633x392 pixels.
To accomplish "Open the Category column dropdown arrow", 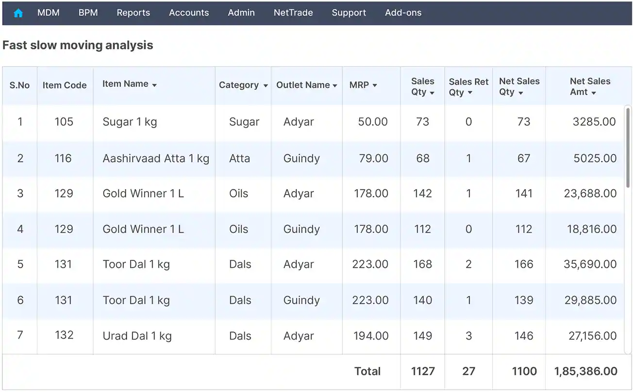I will pyautogui.click(x=266, y=85).
